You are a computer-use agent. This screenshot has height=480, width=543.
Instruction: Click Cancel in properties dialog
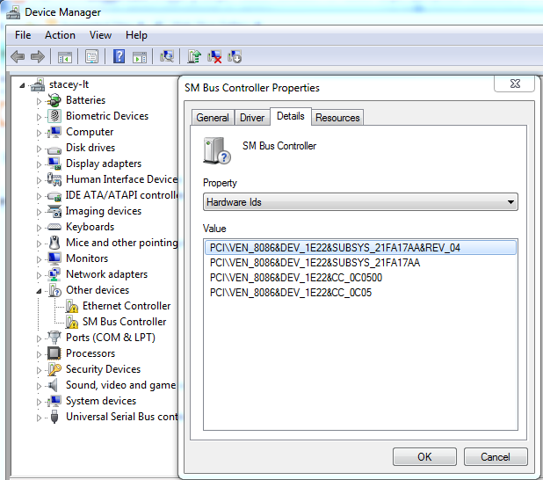click(x=496, y=457)
